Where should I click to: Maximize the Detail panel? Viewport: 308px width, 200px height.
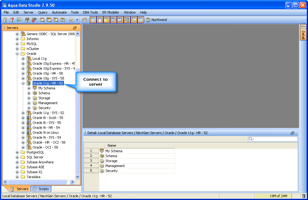click(x=293, y=133)
